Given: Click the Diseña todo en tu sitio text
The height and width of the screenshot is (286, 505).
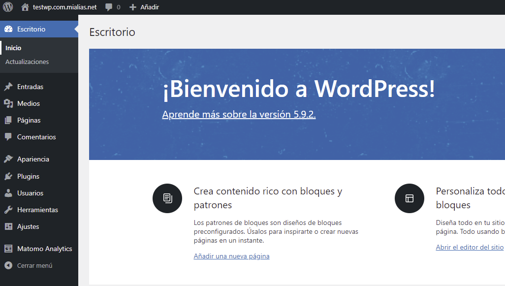Looking at the screenshot, I should point(470,227).
